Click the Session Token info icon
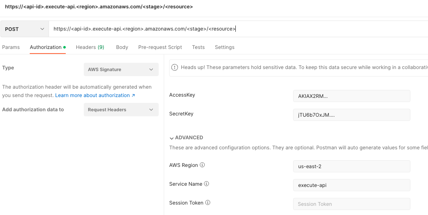This screenshot has width=428, height=215. (208, 203)
